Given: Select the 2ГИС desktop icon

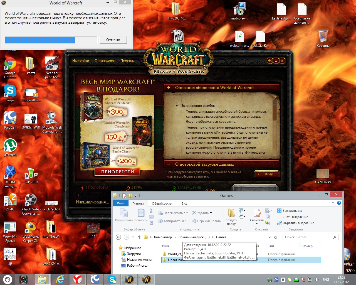Looking at the screenshot, I should click(10, 202).
